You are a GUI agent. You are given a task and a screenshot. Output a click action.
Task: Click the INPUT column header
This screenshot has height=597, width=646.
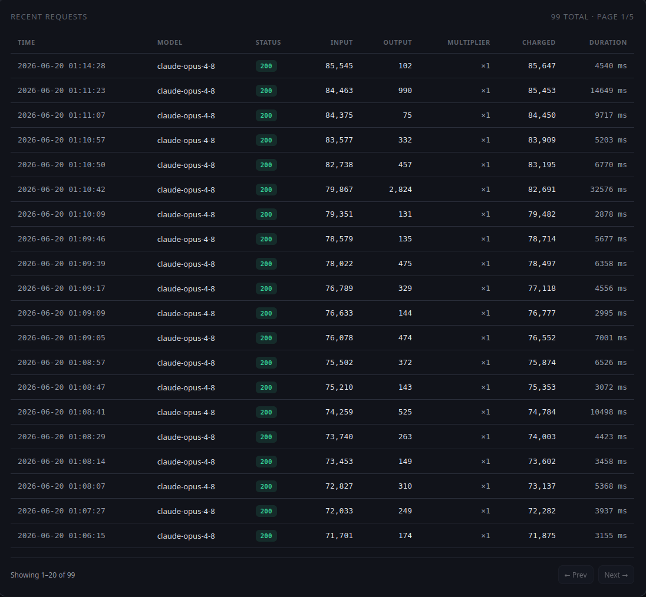(341, 42)
